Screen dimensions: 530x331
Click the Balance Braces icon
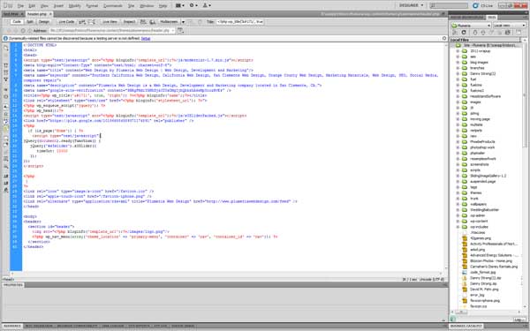(6, 96)
